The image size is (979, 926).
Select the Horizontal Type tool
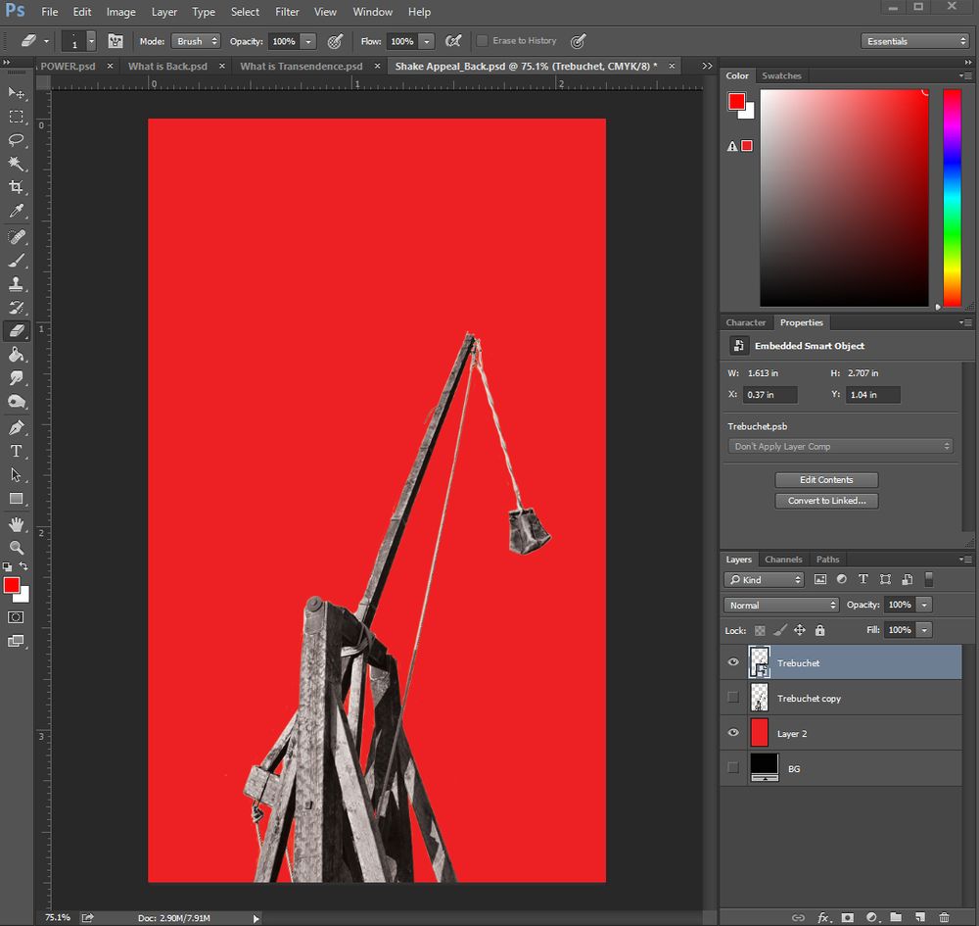[17, 451]
